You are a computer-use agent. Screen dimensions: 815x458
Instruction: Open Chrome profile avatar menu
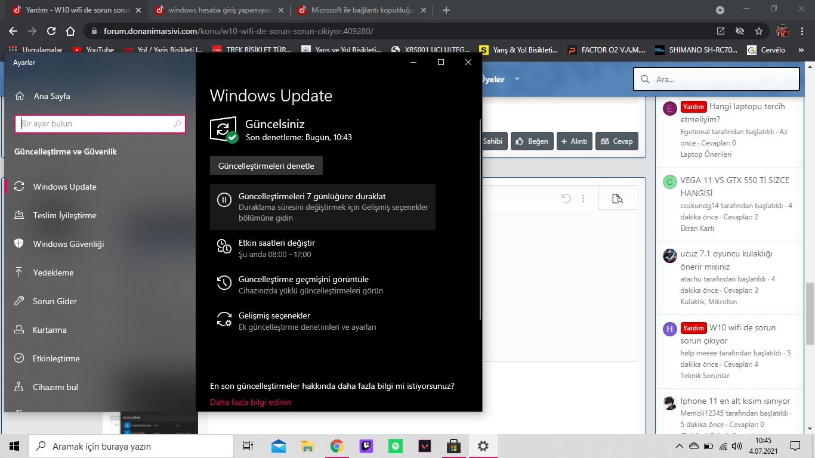[783, 31]
